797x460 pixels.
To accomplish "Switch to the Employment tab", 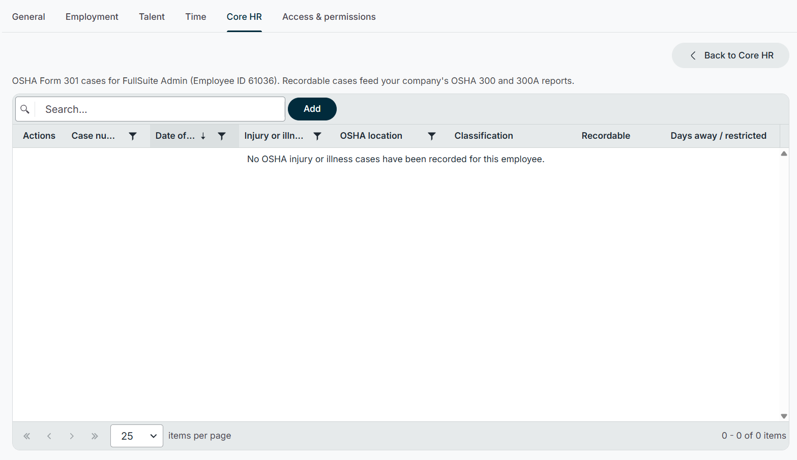I will (x=92, y=17).
